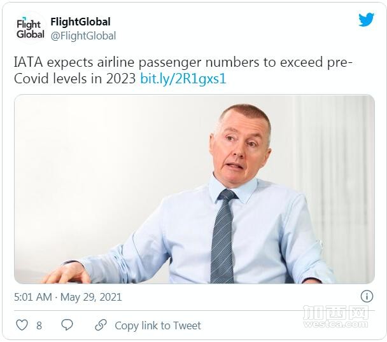Open the Twitter bird logo
The image size is (387, 342).
(x=366, y=20)
